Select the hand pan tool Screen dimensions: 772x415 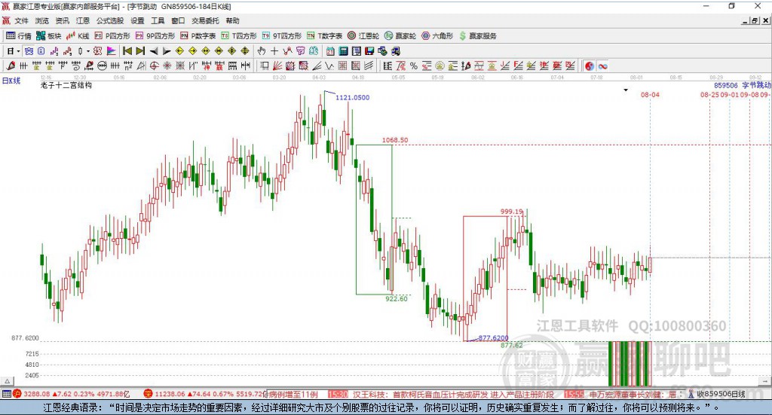(x=262, y=51)
